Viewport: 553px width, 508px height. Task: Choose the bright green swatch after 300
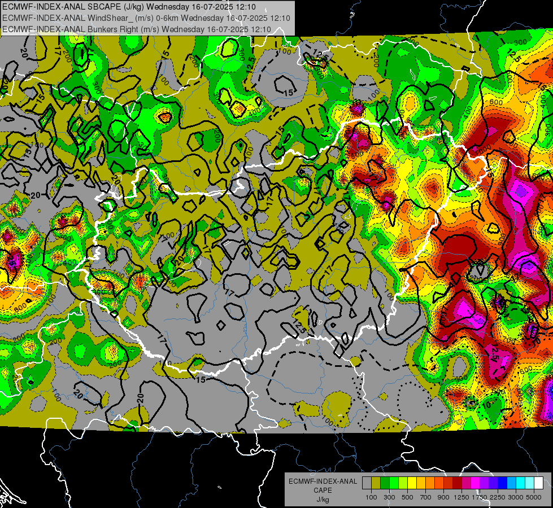(394, 483)
